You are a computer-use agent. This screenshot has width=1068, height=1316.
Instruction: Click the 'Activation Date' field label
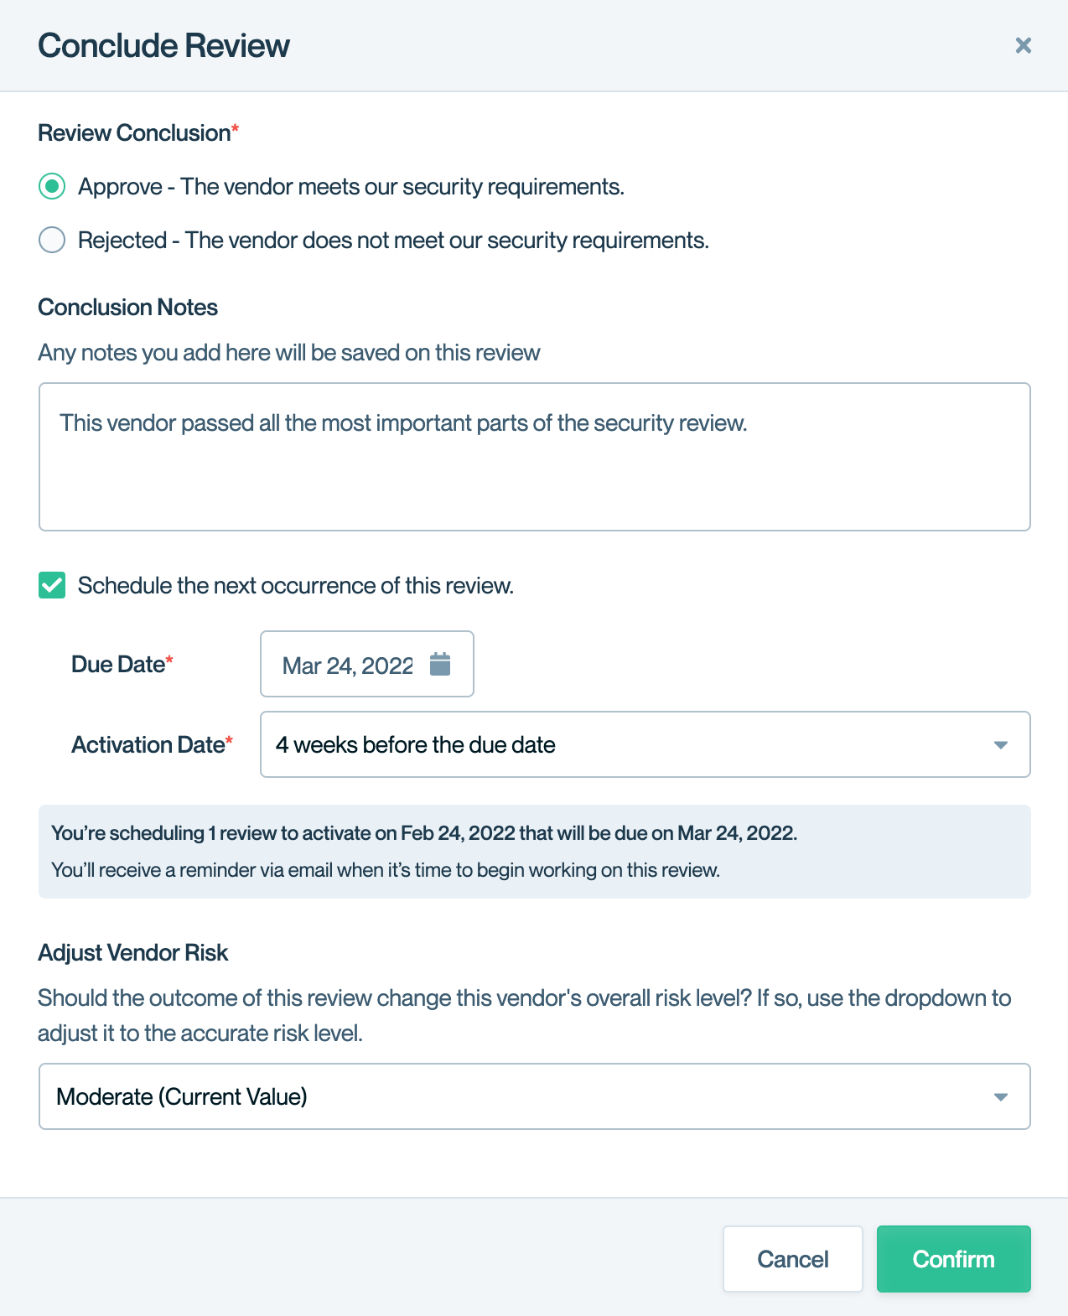148,745
